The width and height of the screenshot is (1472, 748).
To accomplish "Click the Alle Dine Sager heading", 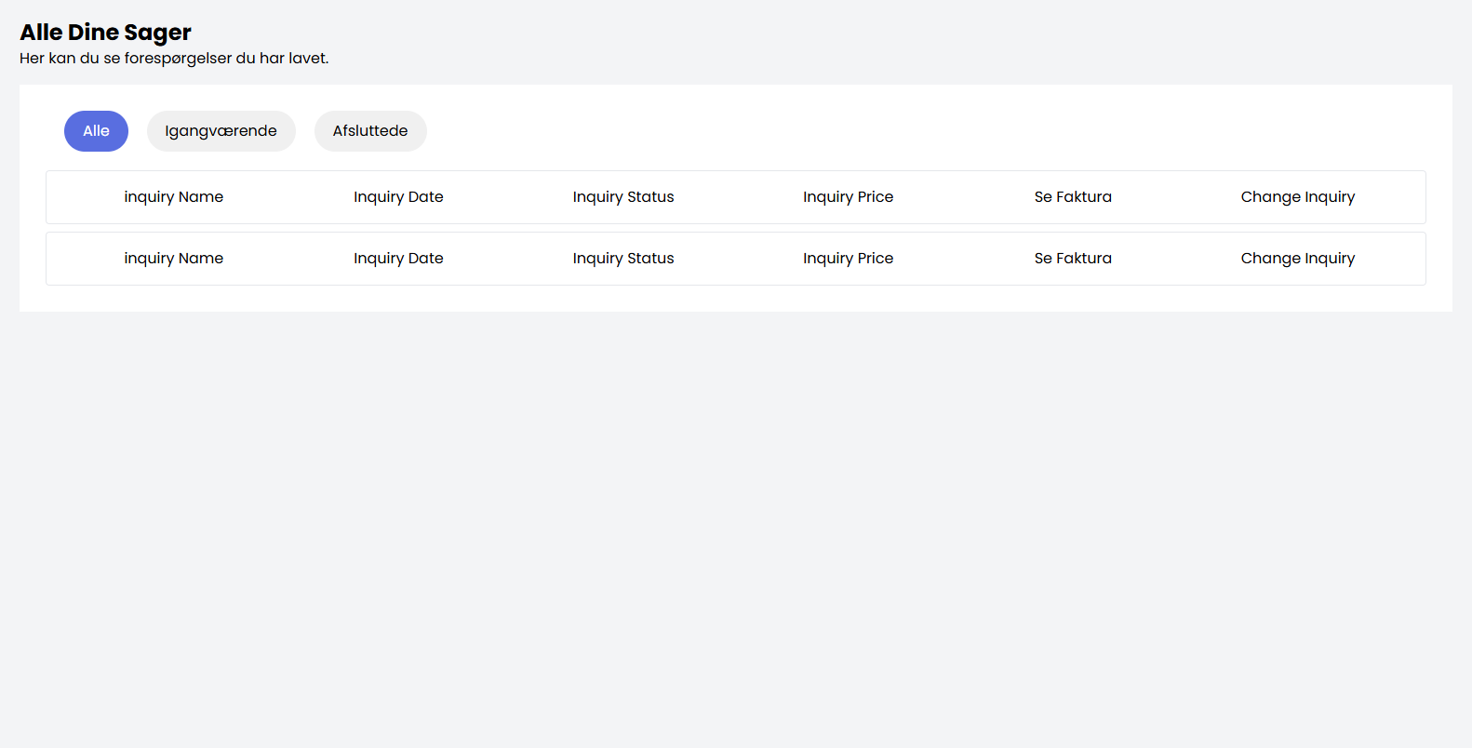I will [105, 33].
